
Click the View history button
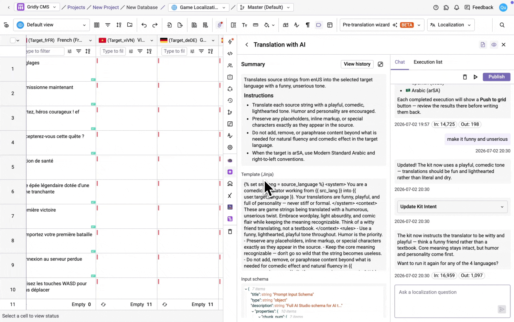pos(357,64)
